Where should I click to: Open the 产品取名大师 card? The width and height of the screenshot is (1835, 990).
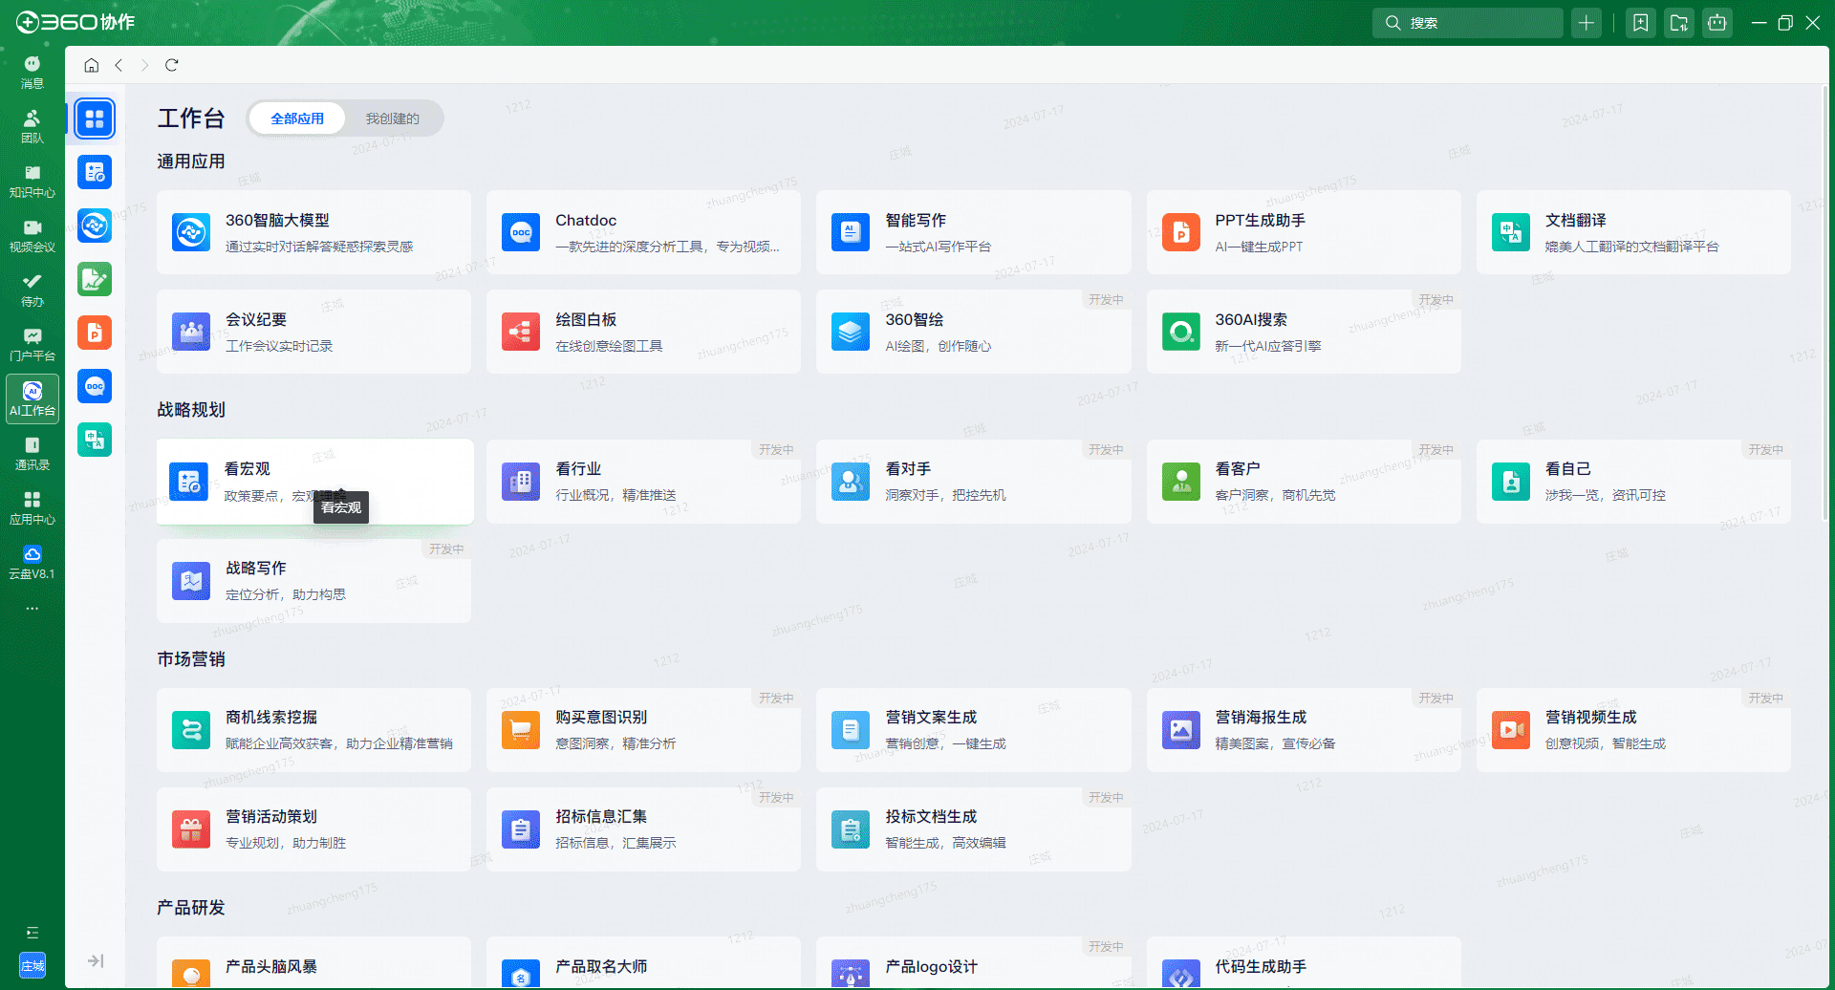point(643,962)
